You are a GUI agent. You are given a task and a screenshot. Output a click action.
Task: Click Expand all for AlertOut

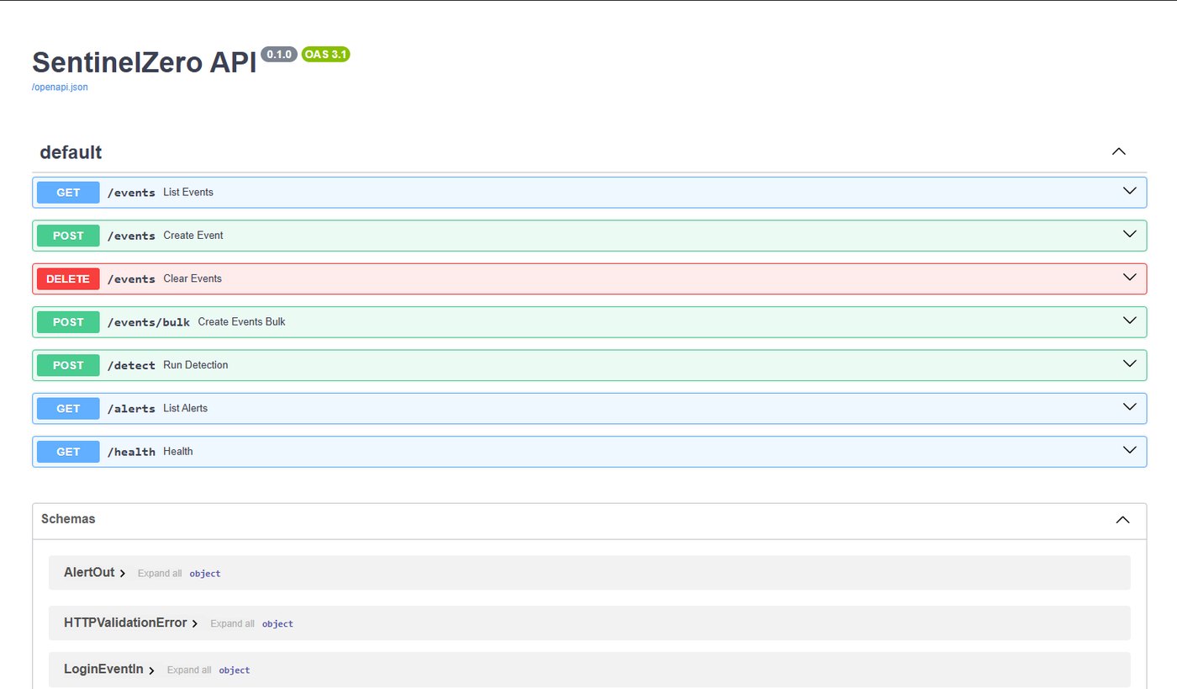point(160,574)
